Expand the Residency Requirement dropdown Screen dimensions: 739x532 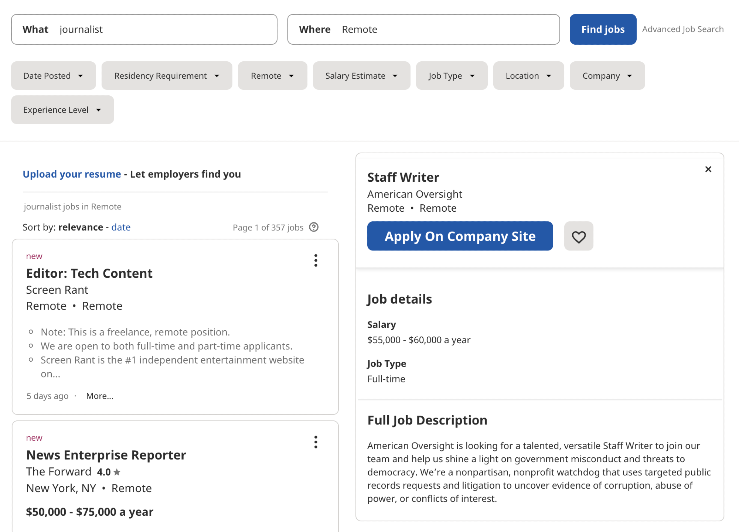tap(166, 75)
